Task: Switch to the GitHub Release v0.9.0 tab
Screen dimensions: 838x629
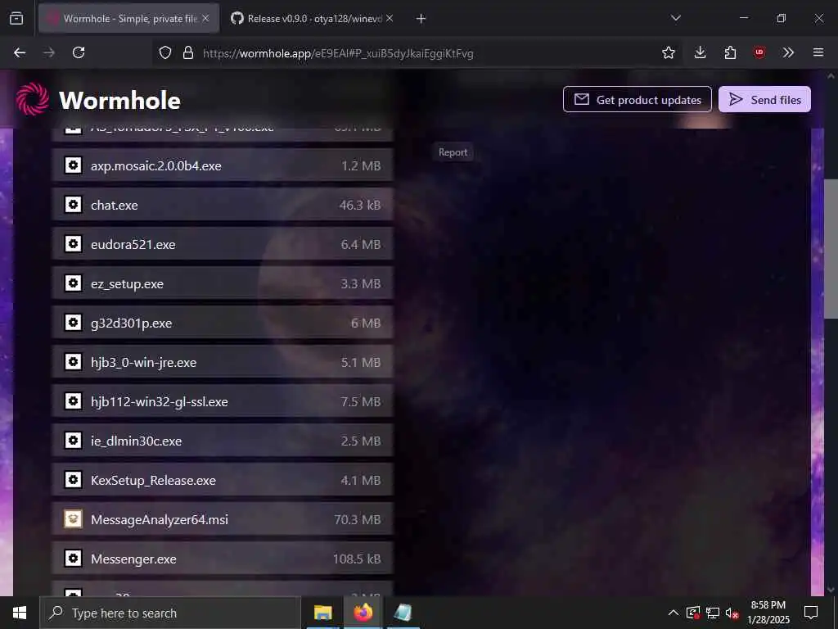Action: click(x=313, y=18)
